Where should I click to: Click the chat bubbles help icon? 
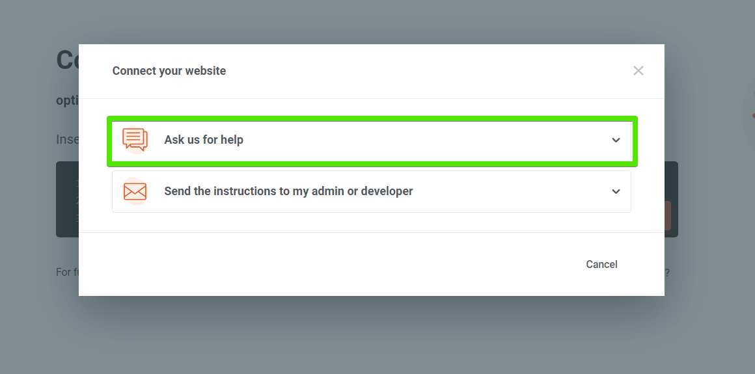pos(135,140)
